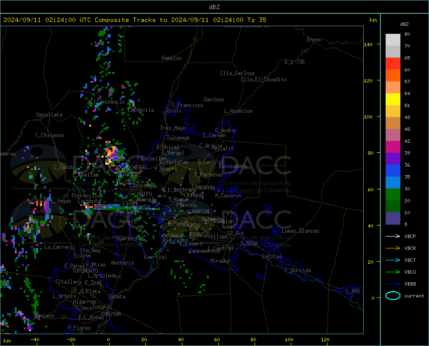
Task: Click the Villavicencio label on map
Action: (x=106, y=102)
